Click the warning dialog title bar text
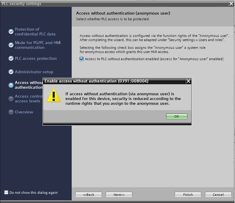Viewport: 235px width, 203px height. (96, 81)
